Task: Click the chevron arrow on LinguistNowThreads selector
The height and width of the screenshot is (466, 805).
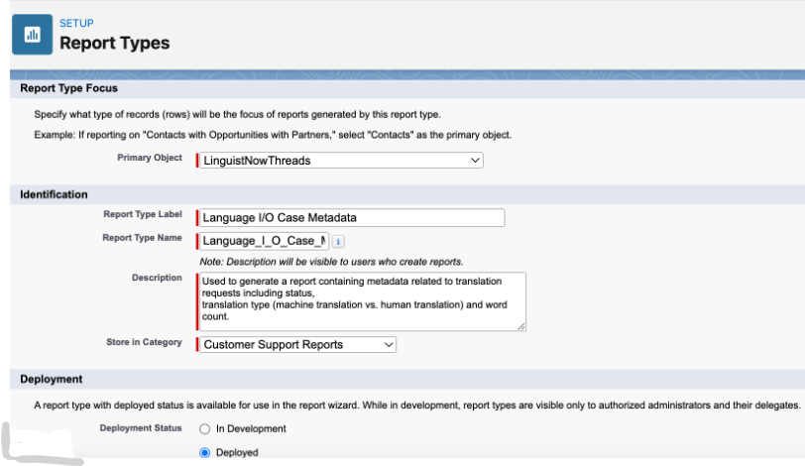Action: tap(475, 160)
